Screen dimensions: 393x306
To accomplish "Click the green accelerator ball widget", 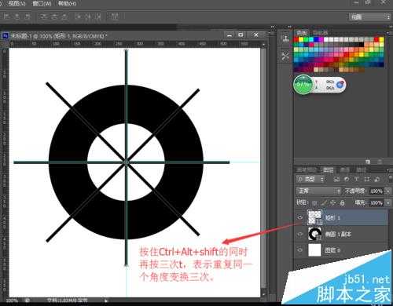I will pos(303,84).
